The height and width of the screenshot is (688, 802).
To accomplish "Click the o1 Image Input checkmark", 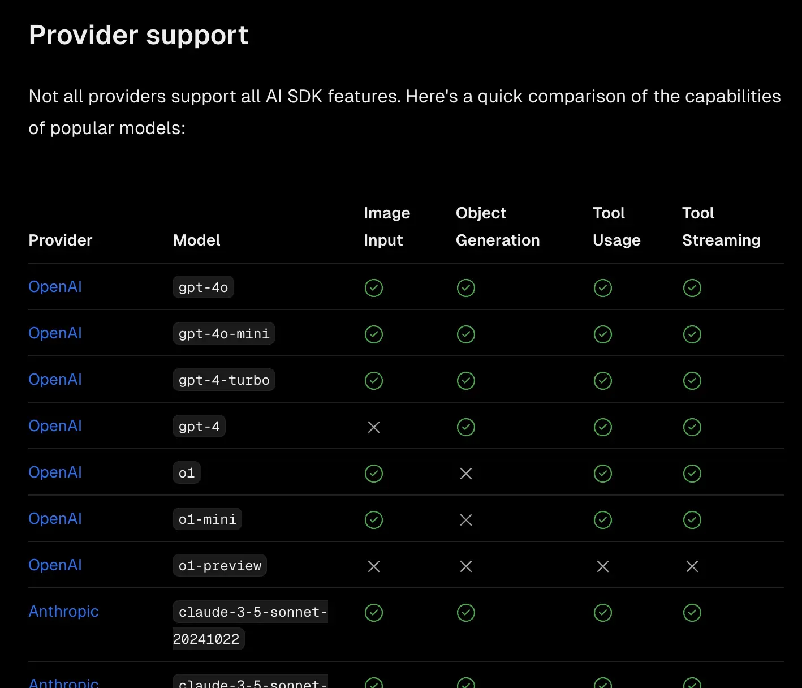I will [x=374, y=474].
